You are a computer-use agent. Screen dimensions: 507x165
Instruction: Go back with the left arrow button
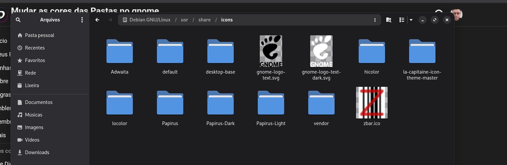[97, 20]
